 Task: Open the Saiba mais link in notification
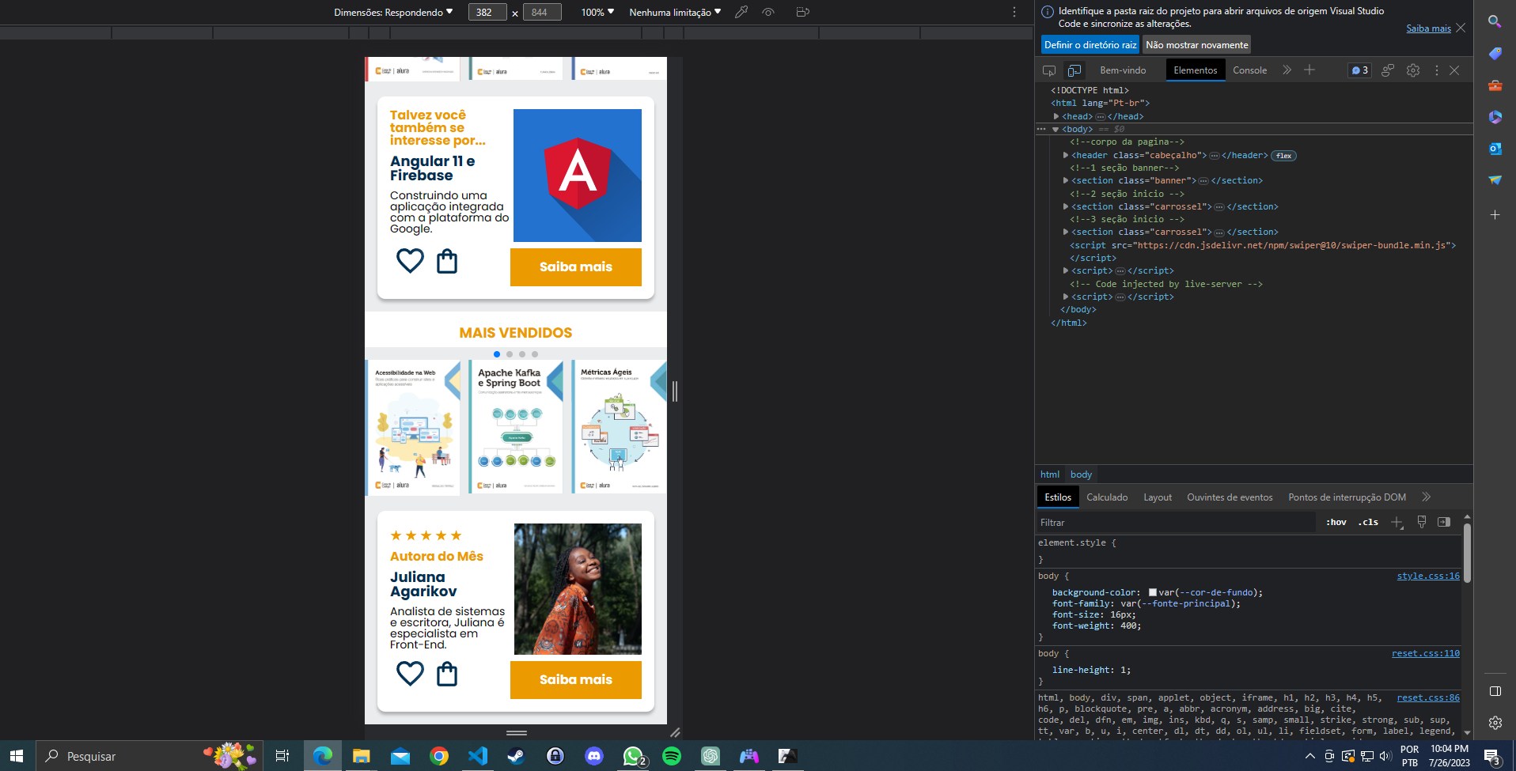click(1428, 28)
